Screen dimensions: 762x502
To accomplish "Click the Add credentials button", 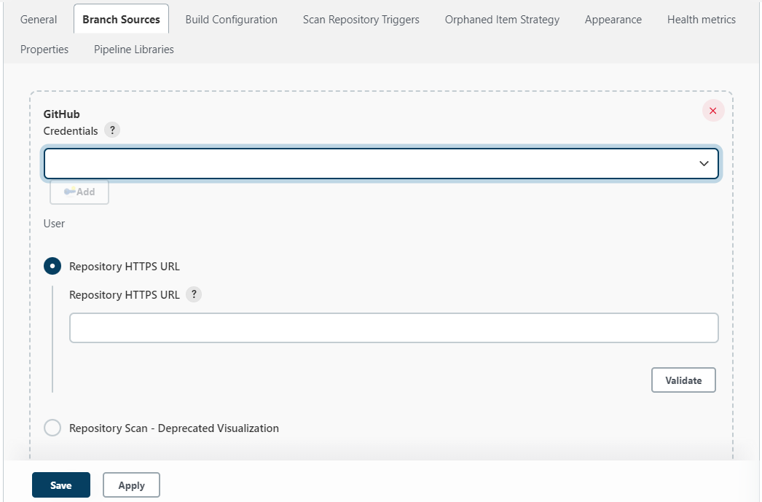I will click(x=79, y=192).
